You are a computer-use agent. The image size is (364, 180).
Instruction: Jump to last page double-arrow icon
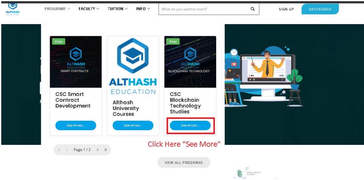pos(106,150)
